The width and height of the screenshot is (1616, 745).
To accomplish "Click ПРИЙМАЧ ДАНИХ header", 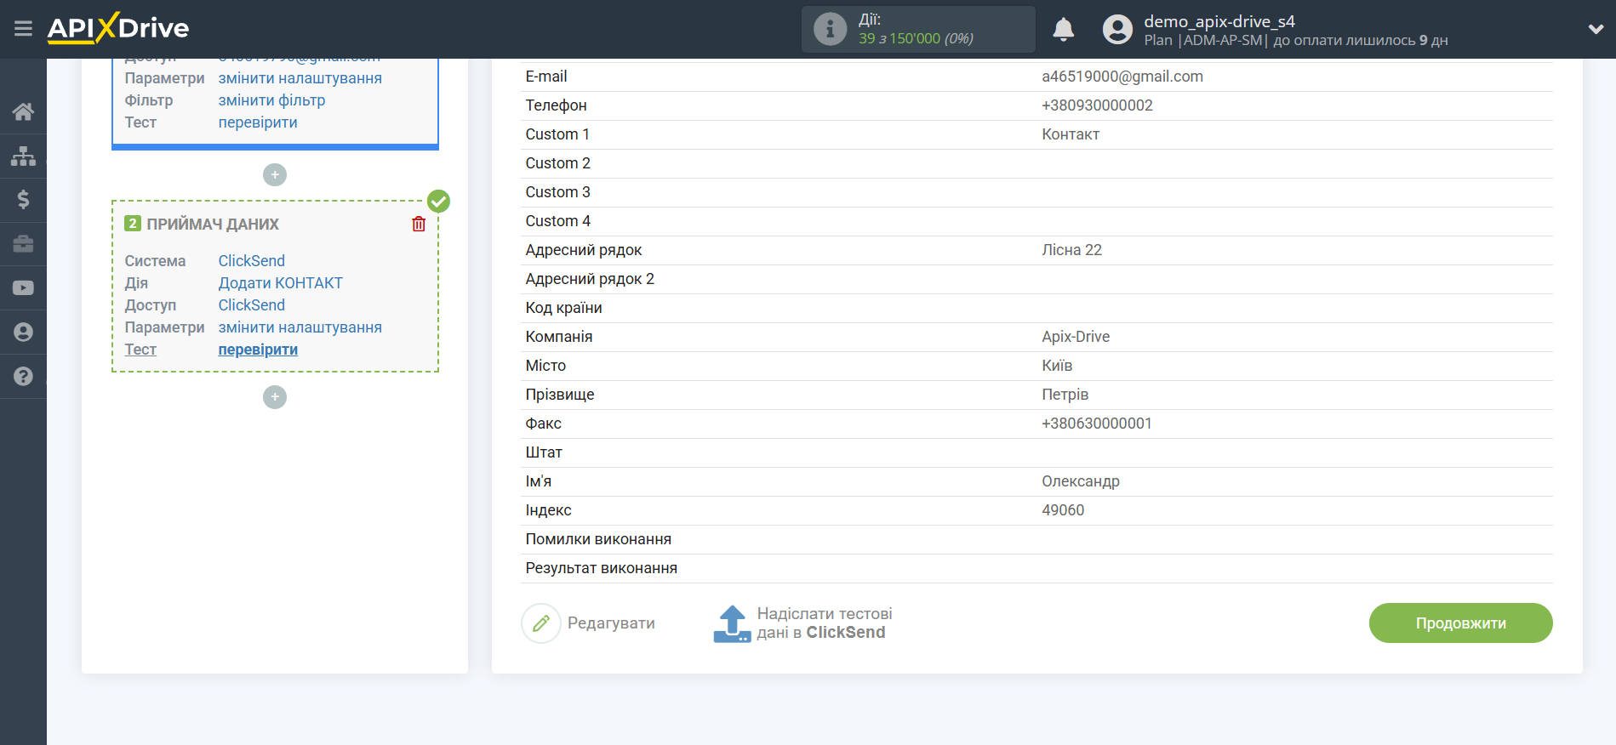I will (213, 225).
